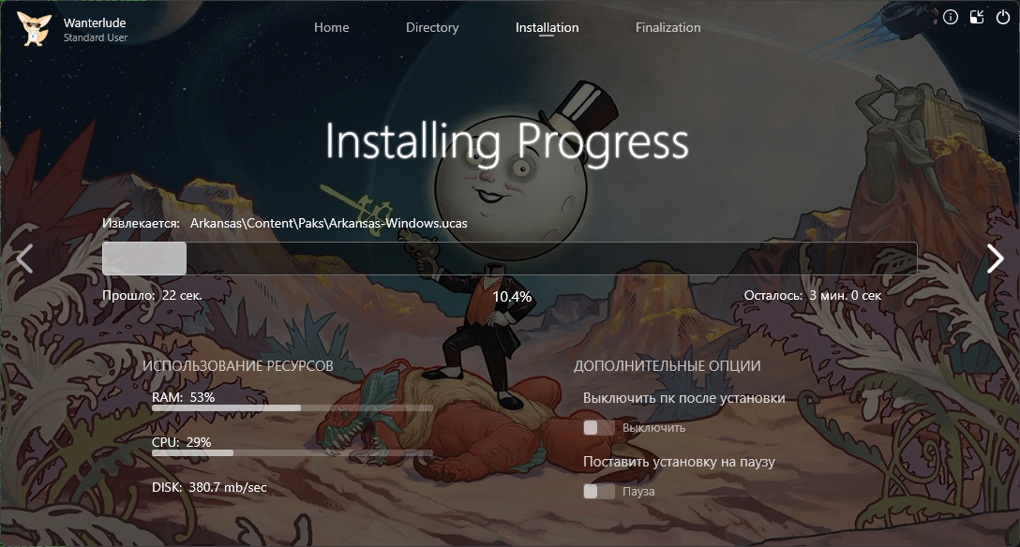Screen dimensions: 1020x547
Task: Click the DISK speed readout
Action: coord(209,487)
